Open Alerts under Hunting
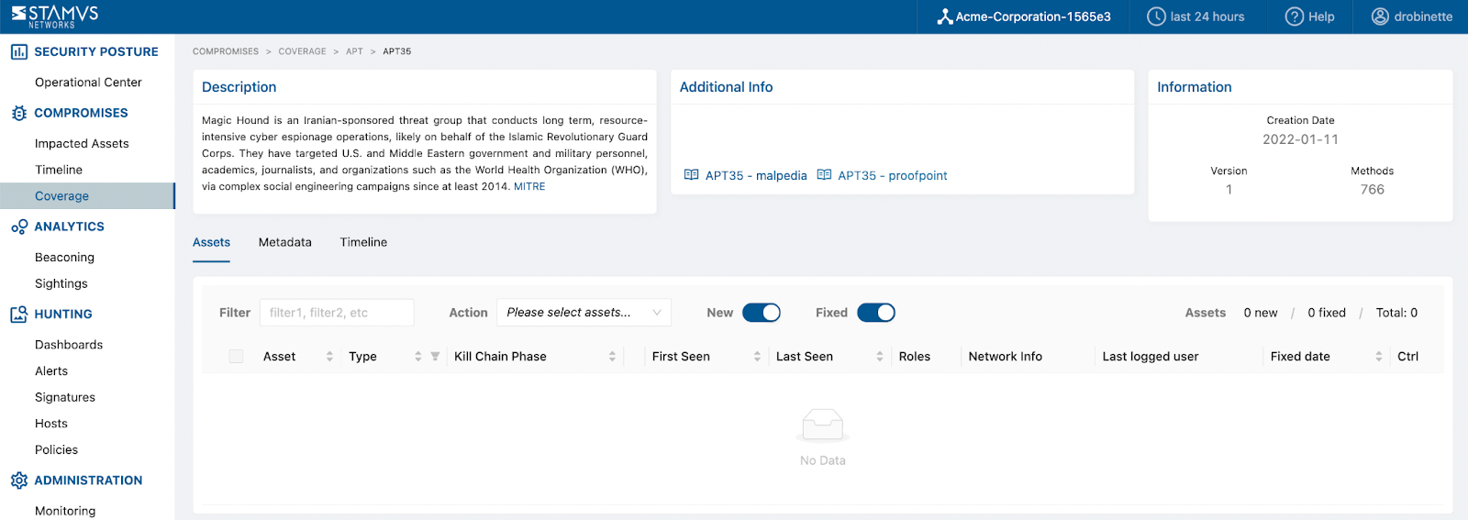1468x520 pixels. coord(51,371)
